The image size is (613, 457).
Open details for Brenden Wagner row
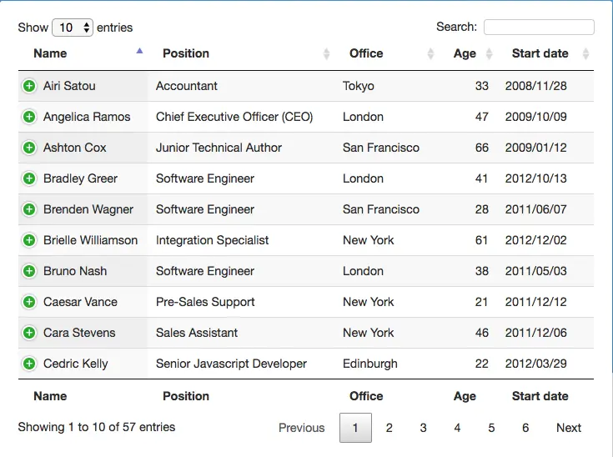pyautogui.click(x=29, y=209)
